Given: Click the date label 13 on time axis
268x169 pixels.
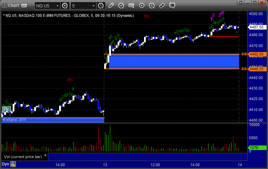Looking at the screenshot, I should [x=105, y=165].
